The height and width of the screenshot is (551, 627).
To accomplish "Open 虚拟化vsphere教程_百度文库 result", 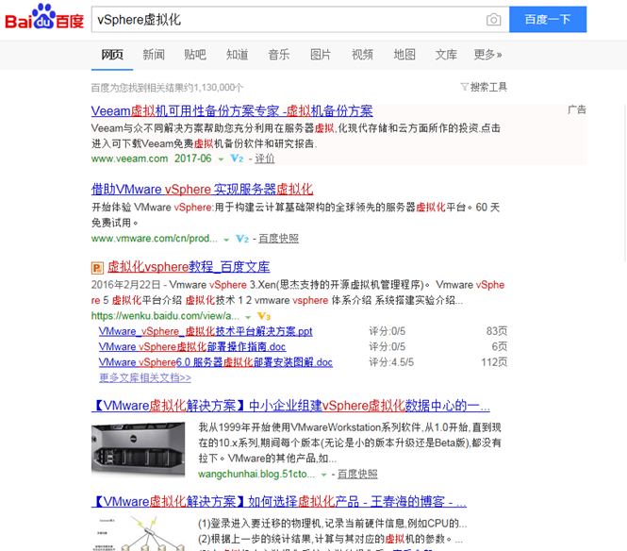I will (189, 267).
